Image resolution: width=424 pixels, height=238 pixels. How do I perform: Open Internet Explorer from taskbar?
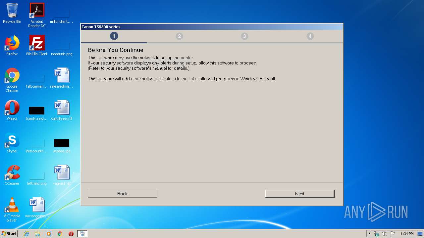click(26, 234)
